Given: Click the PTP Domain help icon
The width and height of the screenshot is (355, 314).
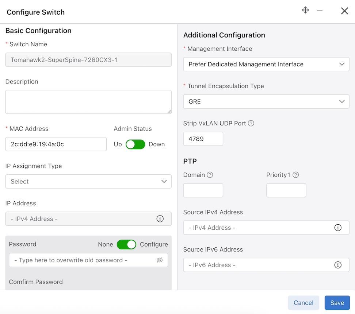Looking at the screenshot, I should click(x=210, y=175).
